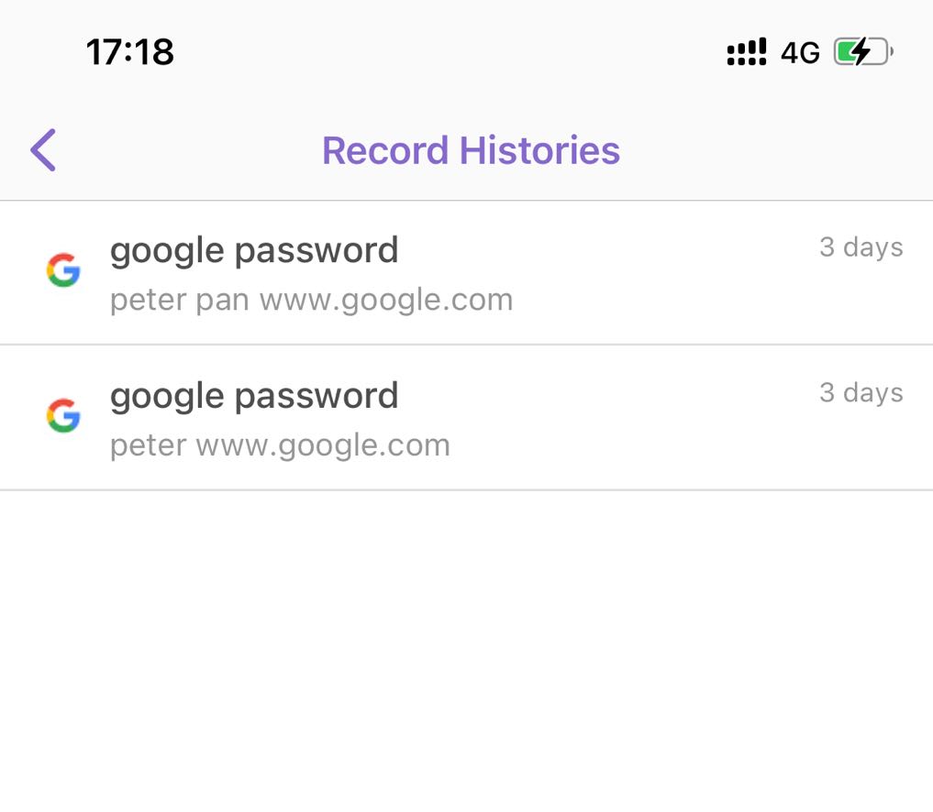933x812 pixels.
Task: Select the "peter pan" username text
Action: coord(179,300)
